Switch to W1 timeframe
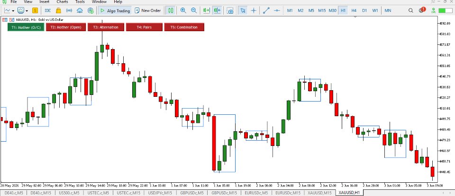The image size is (455, 196). click(x=375, y=11)
